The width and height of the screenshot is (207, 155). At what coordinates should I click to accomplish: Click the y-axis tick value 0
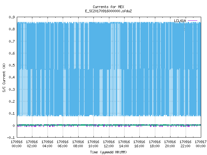click(x=14, y=126)
